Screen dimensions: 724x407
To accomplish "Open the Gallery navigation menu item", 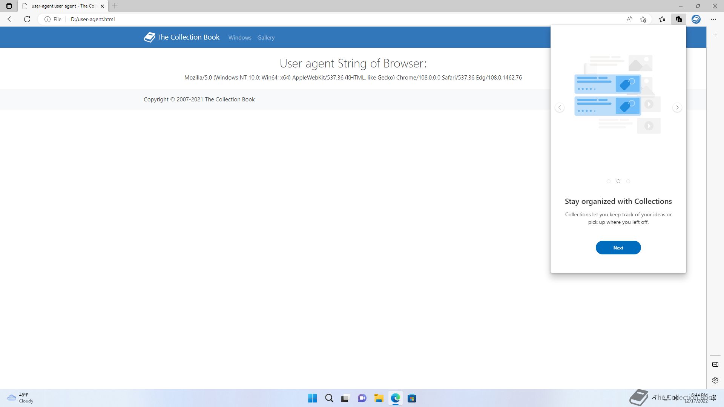I will point(266,38).
